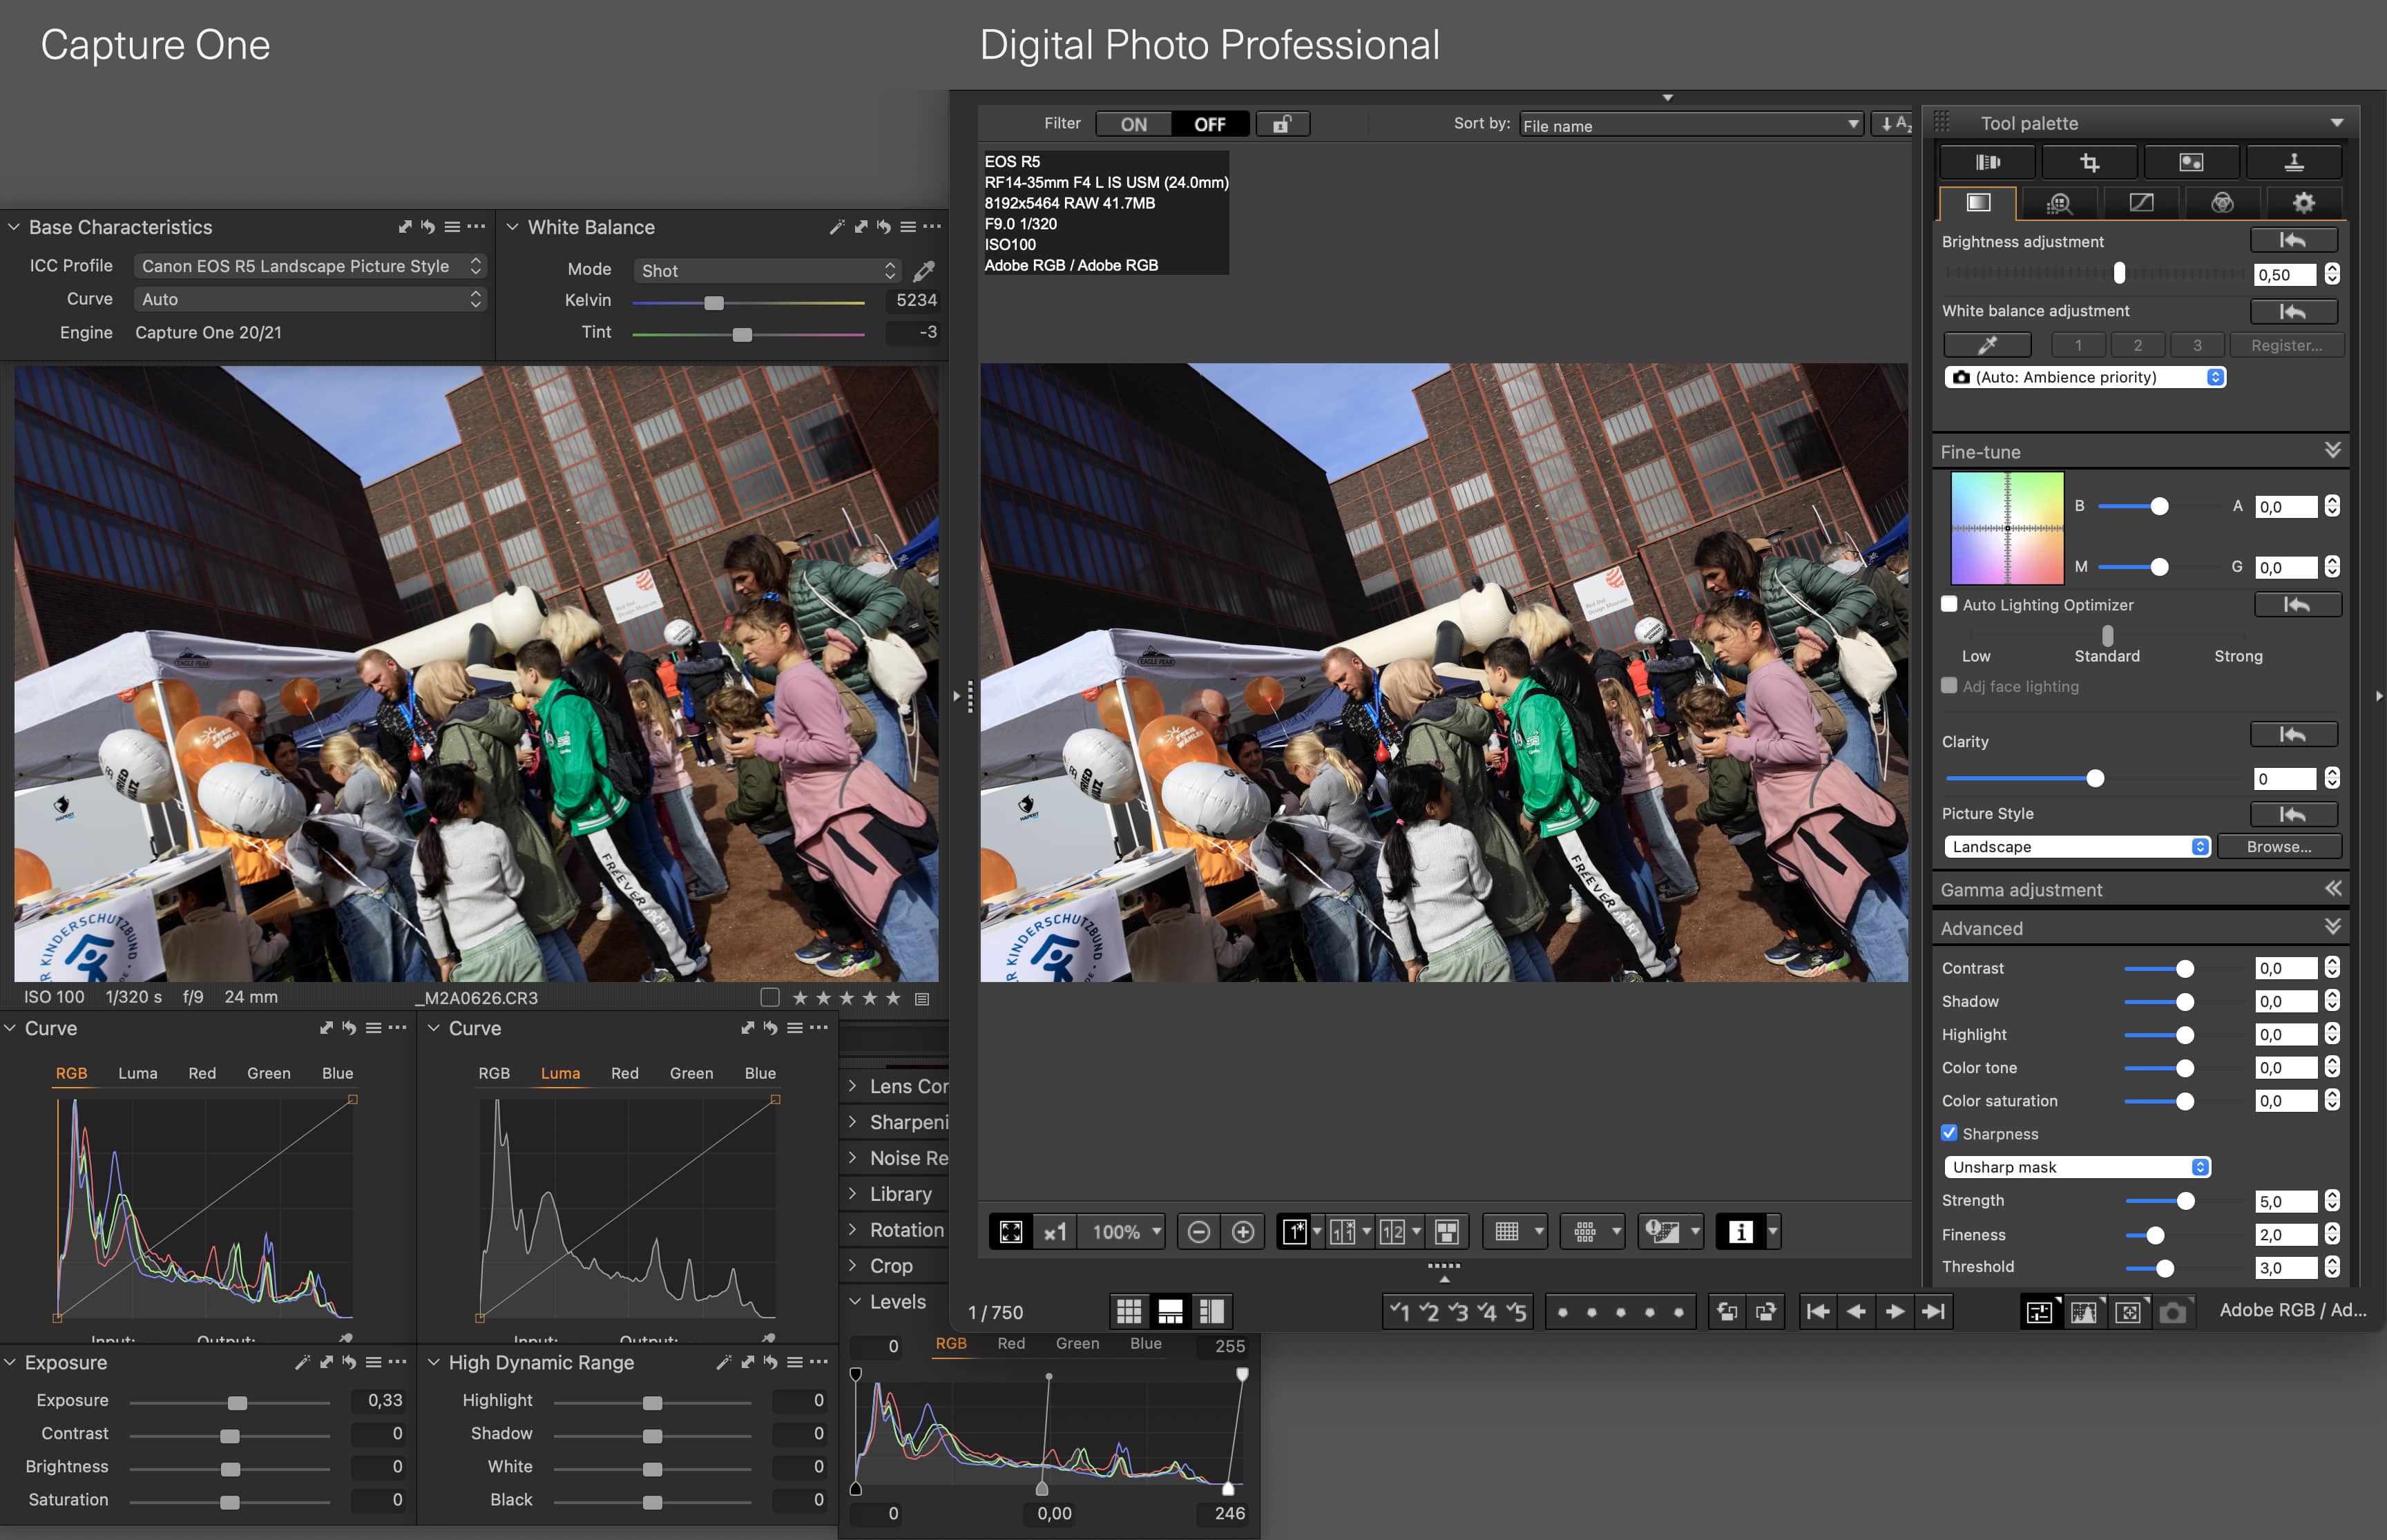
Task: Select the Green tab in Levels
Action: pyautogui.click(x=1077, y=1344)
